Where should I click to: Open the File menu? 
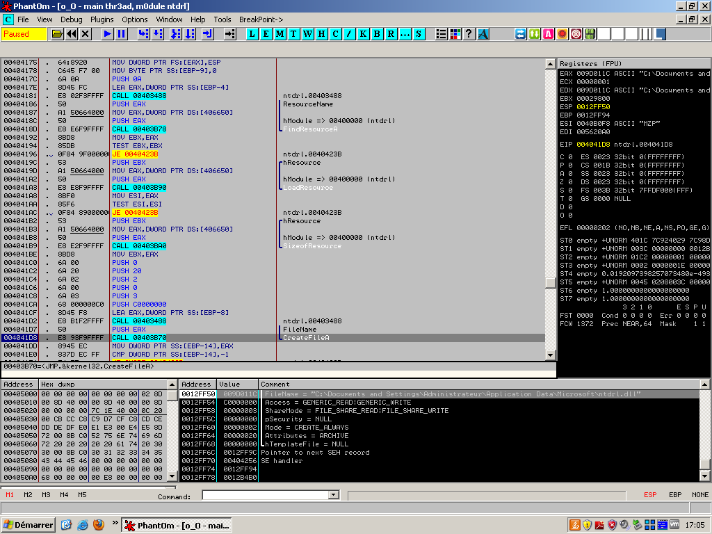point(23,19)
